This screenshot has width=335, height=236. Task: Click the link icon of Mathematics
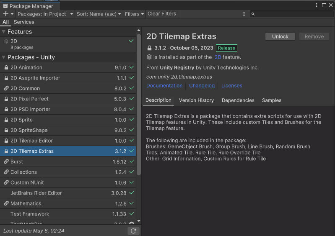click(x=6, y=203)
